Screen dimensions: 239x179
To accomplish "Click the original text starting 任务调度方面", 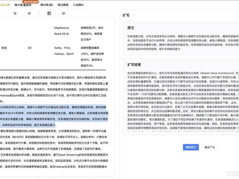I will (183, 43).
